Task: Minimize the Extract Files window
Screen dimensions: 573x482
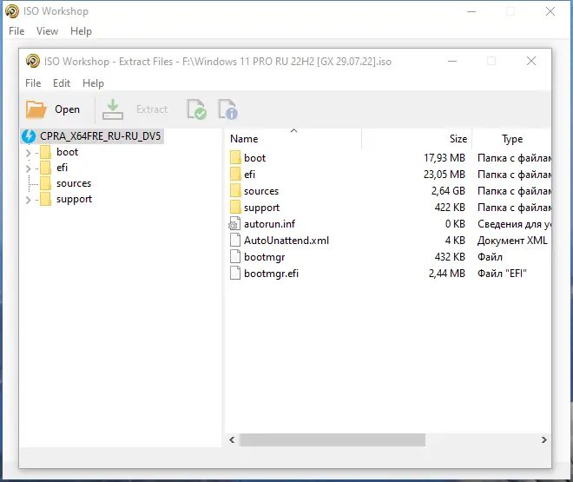Action: coord(452,61)
